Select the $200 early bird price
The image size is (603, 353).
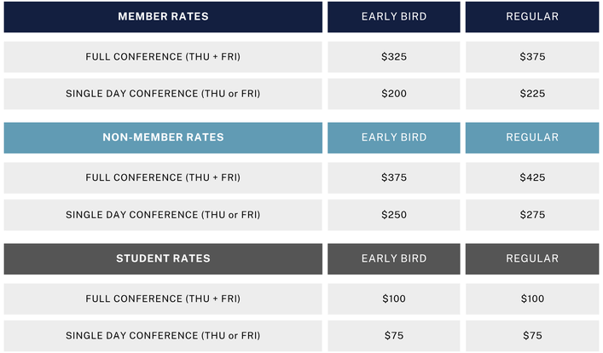pos(394,94)
